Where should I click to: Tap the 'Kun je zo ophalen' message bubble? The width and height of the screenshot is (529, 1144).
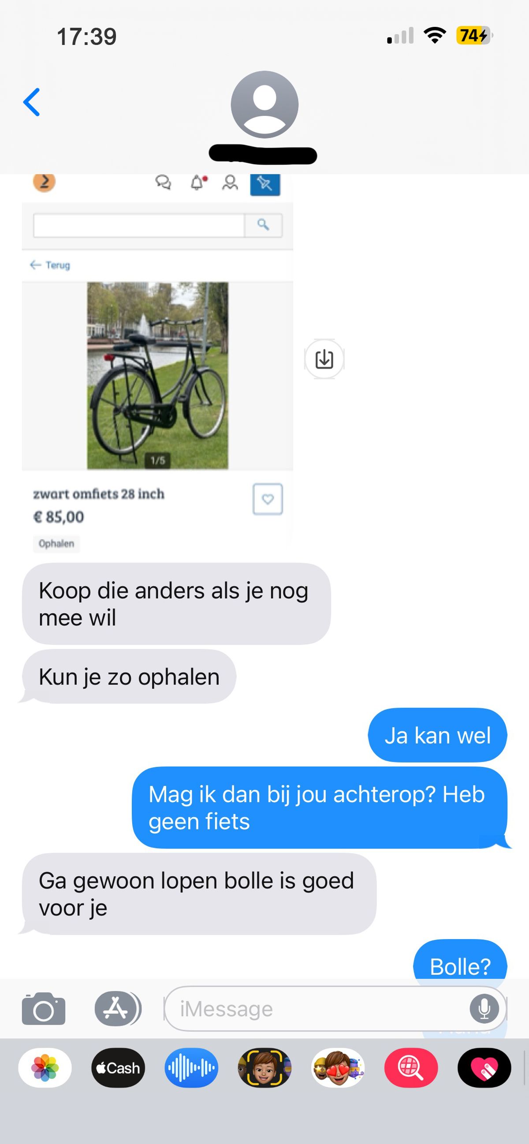click(129, 676)
